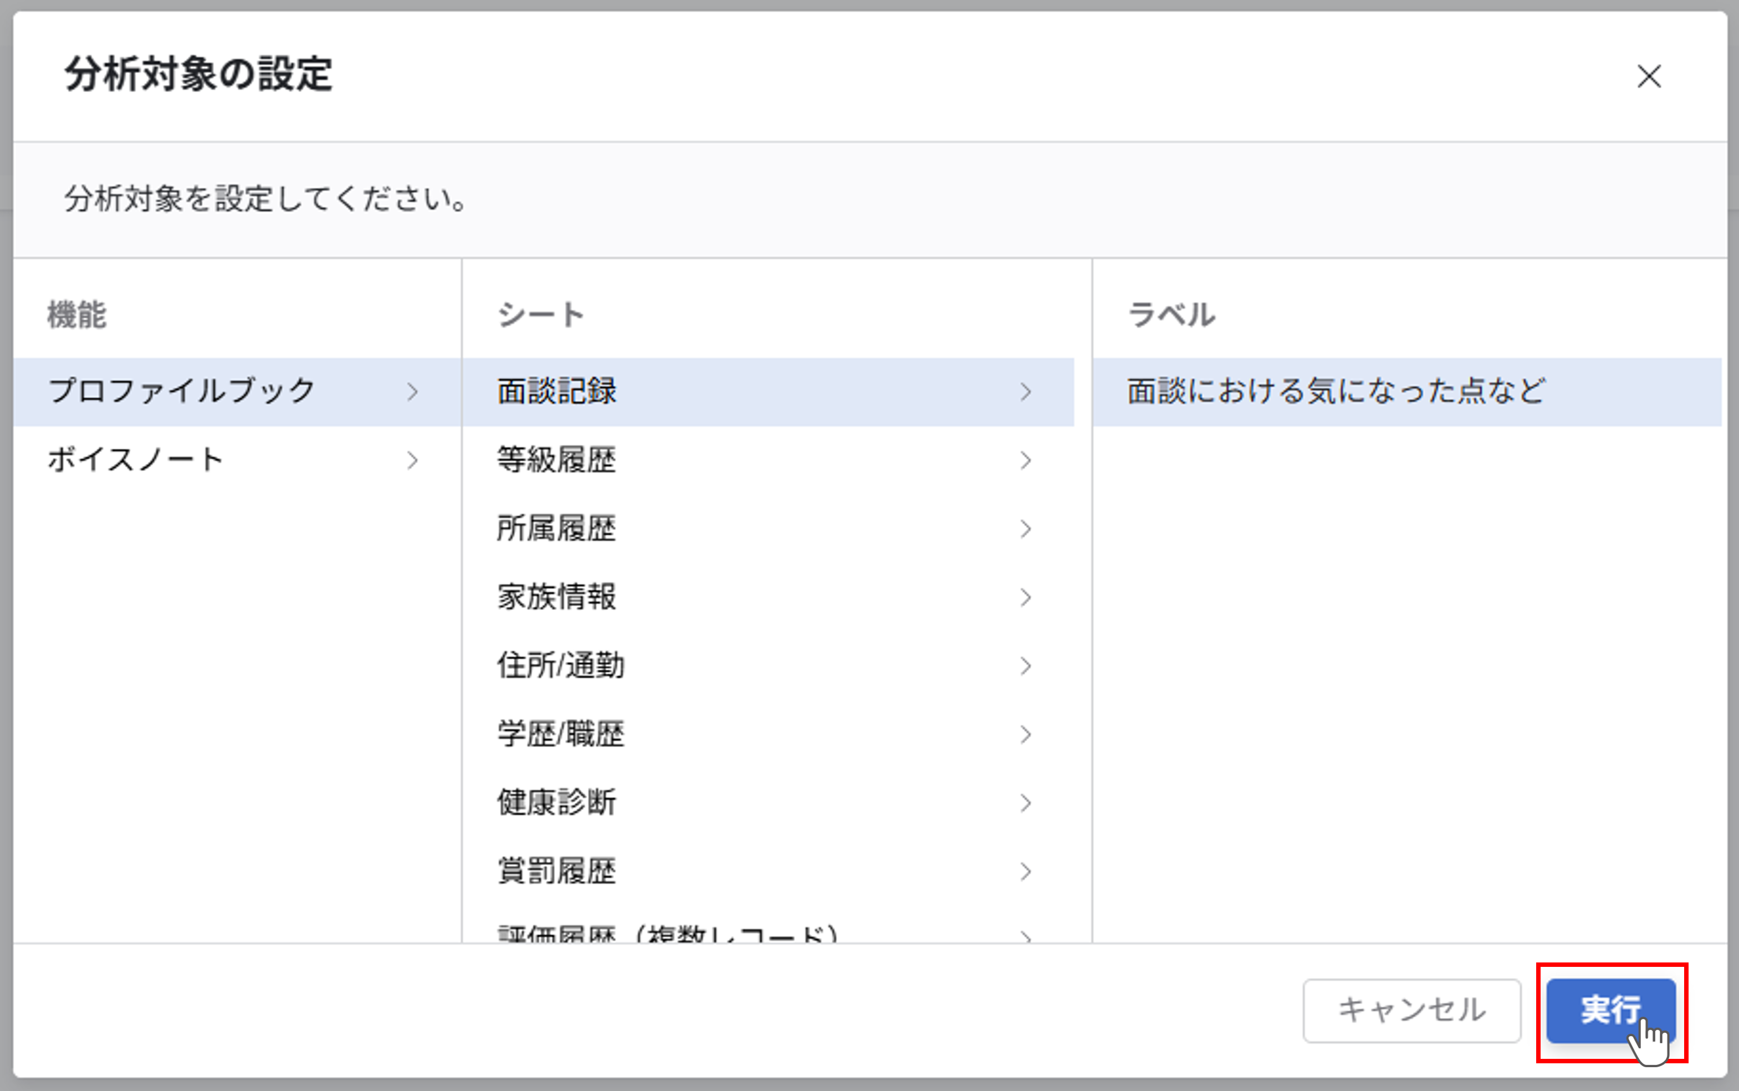This screenshot has width=1739, height=1091.
Task: Expand the chevron next to プロファイルブック
Action: tap(413, 392)
